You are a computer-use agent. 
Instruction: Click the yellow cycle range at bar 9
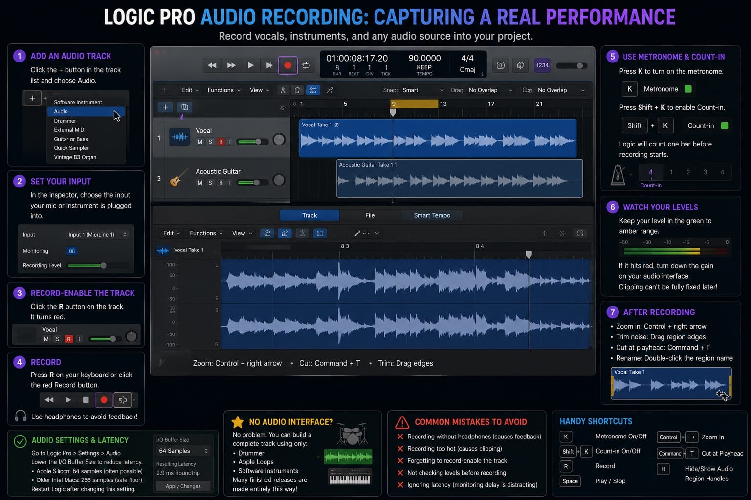tap(414, 104)
